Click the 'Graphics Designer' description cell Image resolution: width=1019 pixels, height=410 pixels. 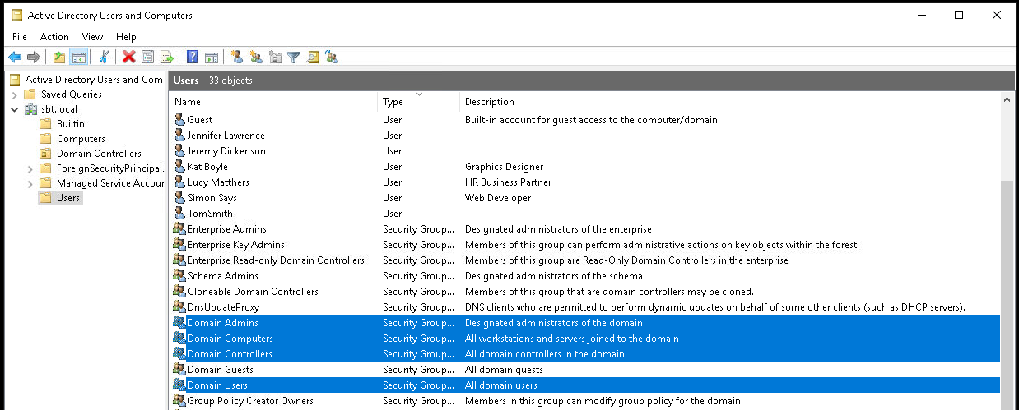(504, 167)
